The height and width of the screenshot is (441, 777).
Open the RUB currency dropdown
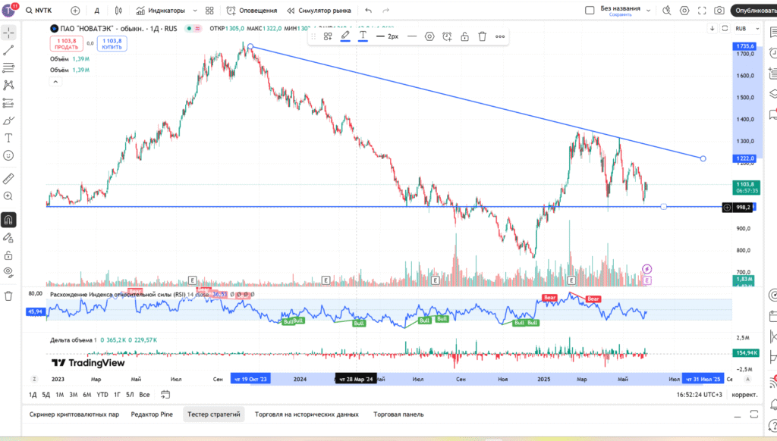747,29
